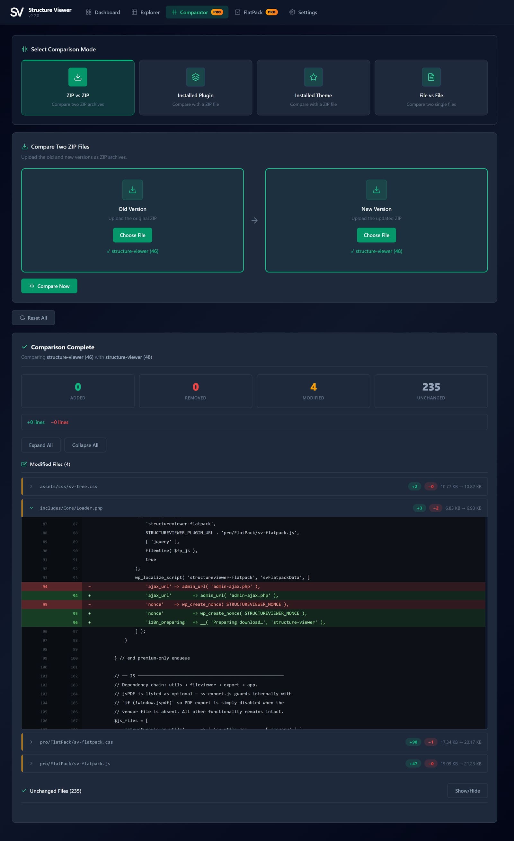
Task: Select Installed Theme comparison mode
Action: pos(313,88)
